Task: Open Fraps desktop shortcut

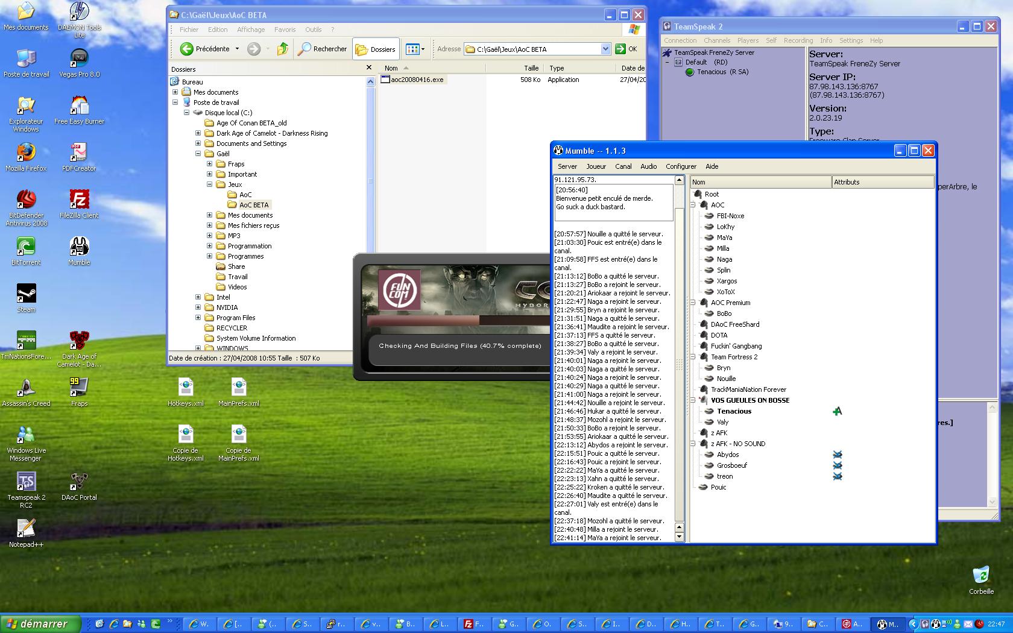Action: [x=79, y=388]
